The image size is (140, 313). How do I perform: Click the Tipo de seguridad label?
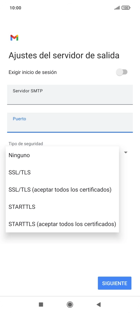26,144
